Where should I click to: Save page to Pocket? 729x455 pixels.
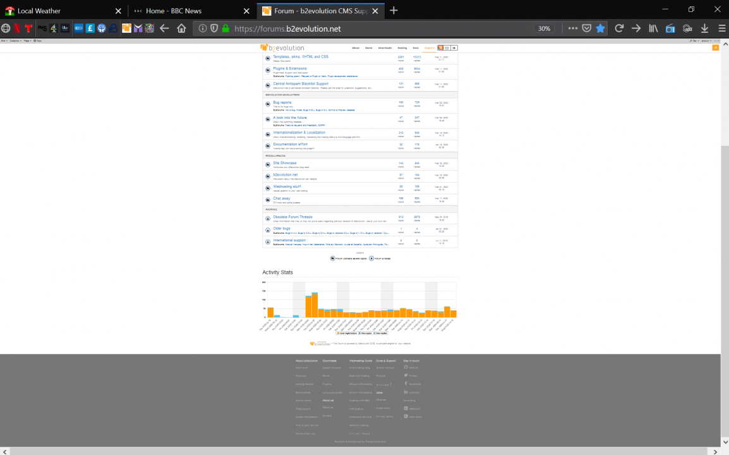point(587,28)
